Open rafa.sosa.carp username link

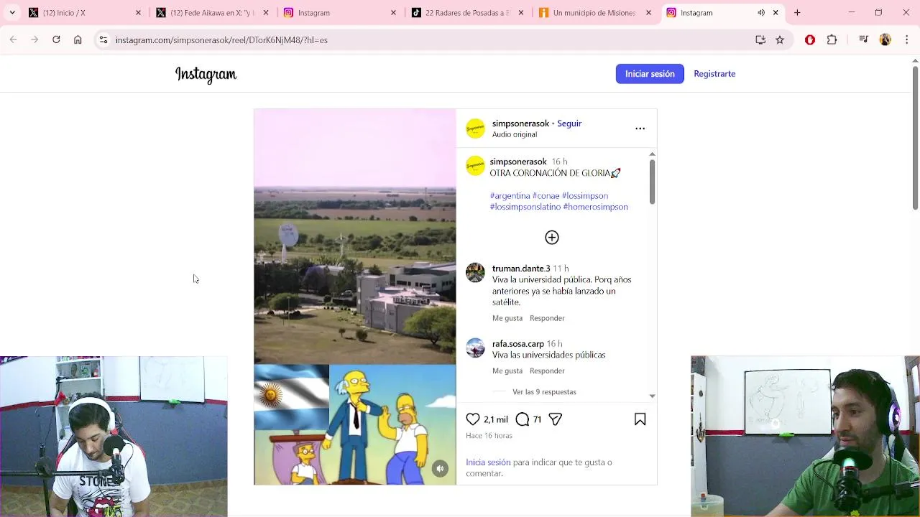click(518, 344)
